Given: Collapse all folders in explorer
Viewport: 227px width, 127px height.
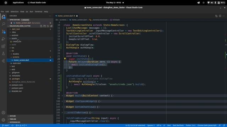Looking at the screenshot, I should pyautogui.click(x=51, y=26).
